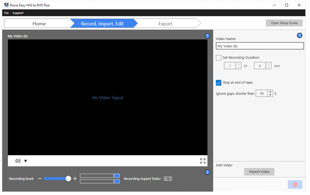Image resolution: width=310 pixels, height=195 pixels.
Task: Decrease the minutes duration spinner
Action: [x=269, y=67]
